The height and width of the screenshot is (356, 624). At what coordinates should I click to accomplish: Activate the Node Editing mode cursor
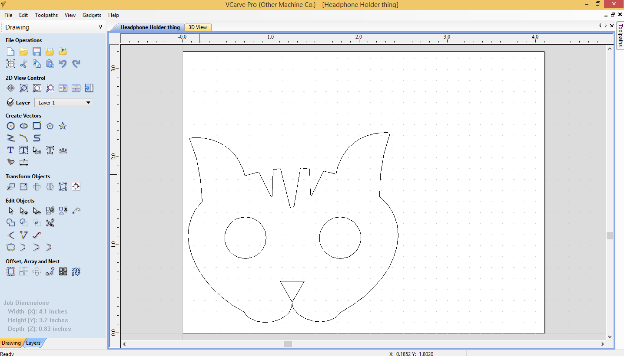coord(24,211)
